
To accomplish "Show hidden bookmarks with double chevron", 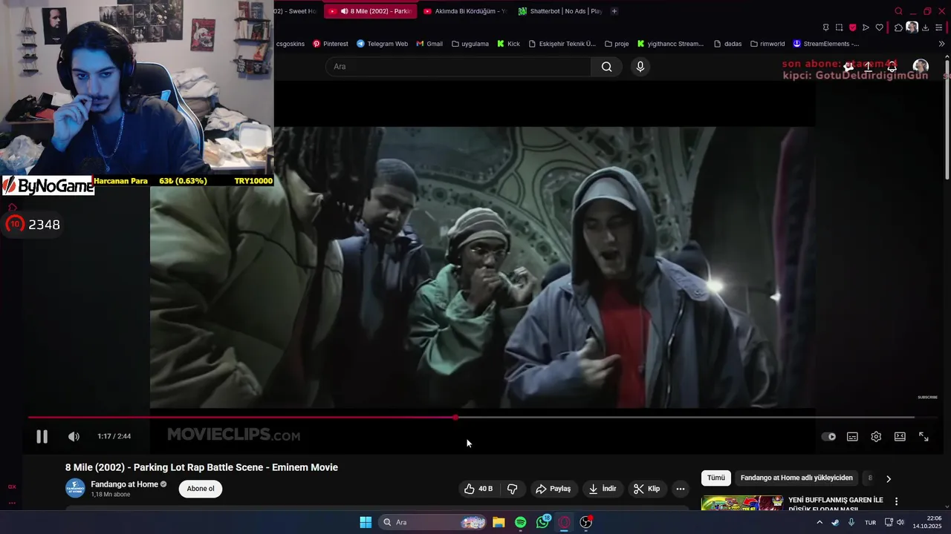I will coord(941,44).
